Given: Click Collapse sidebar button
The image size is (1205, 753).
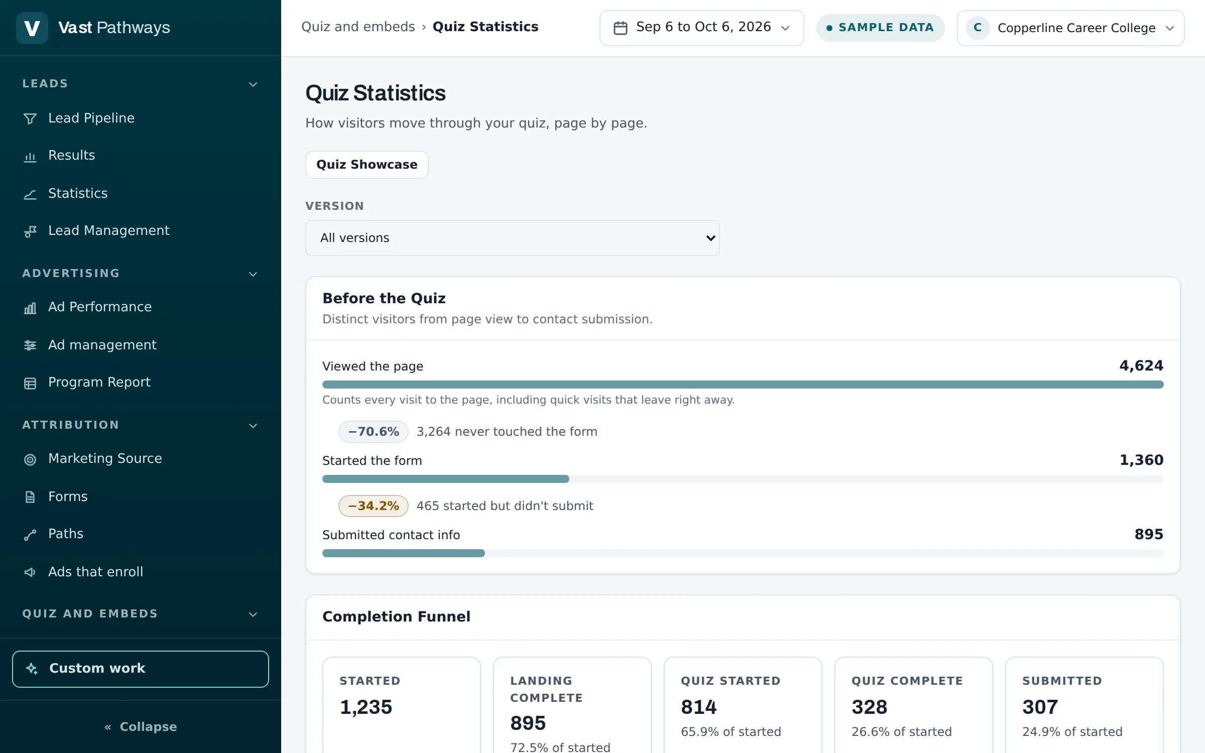Looking at the screenshot, I should 141,727.
